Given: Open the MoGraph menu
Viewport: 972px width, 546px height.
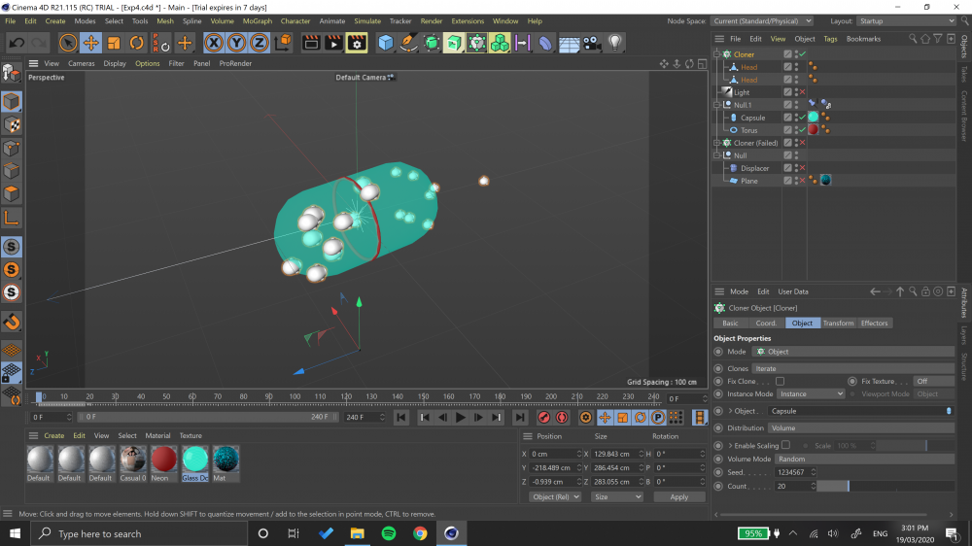Looking at the screenshot, I should pyautogui.click(x=257, y=20).
